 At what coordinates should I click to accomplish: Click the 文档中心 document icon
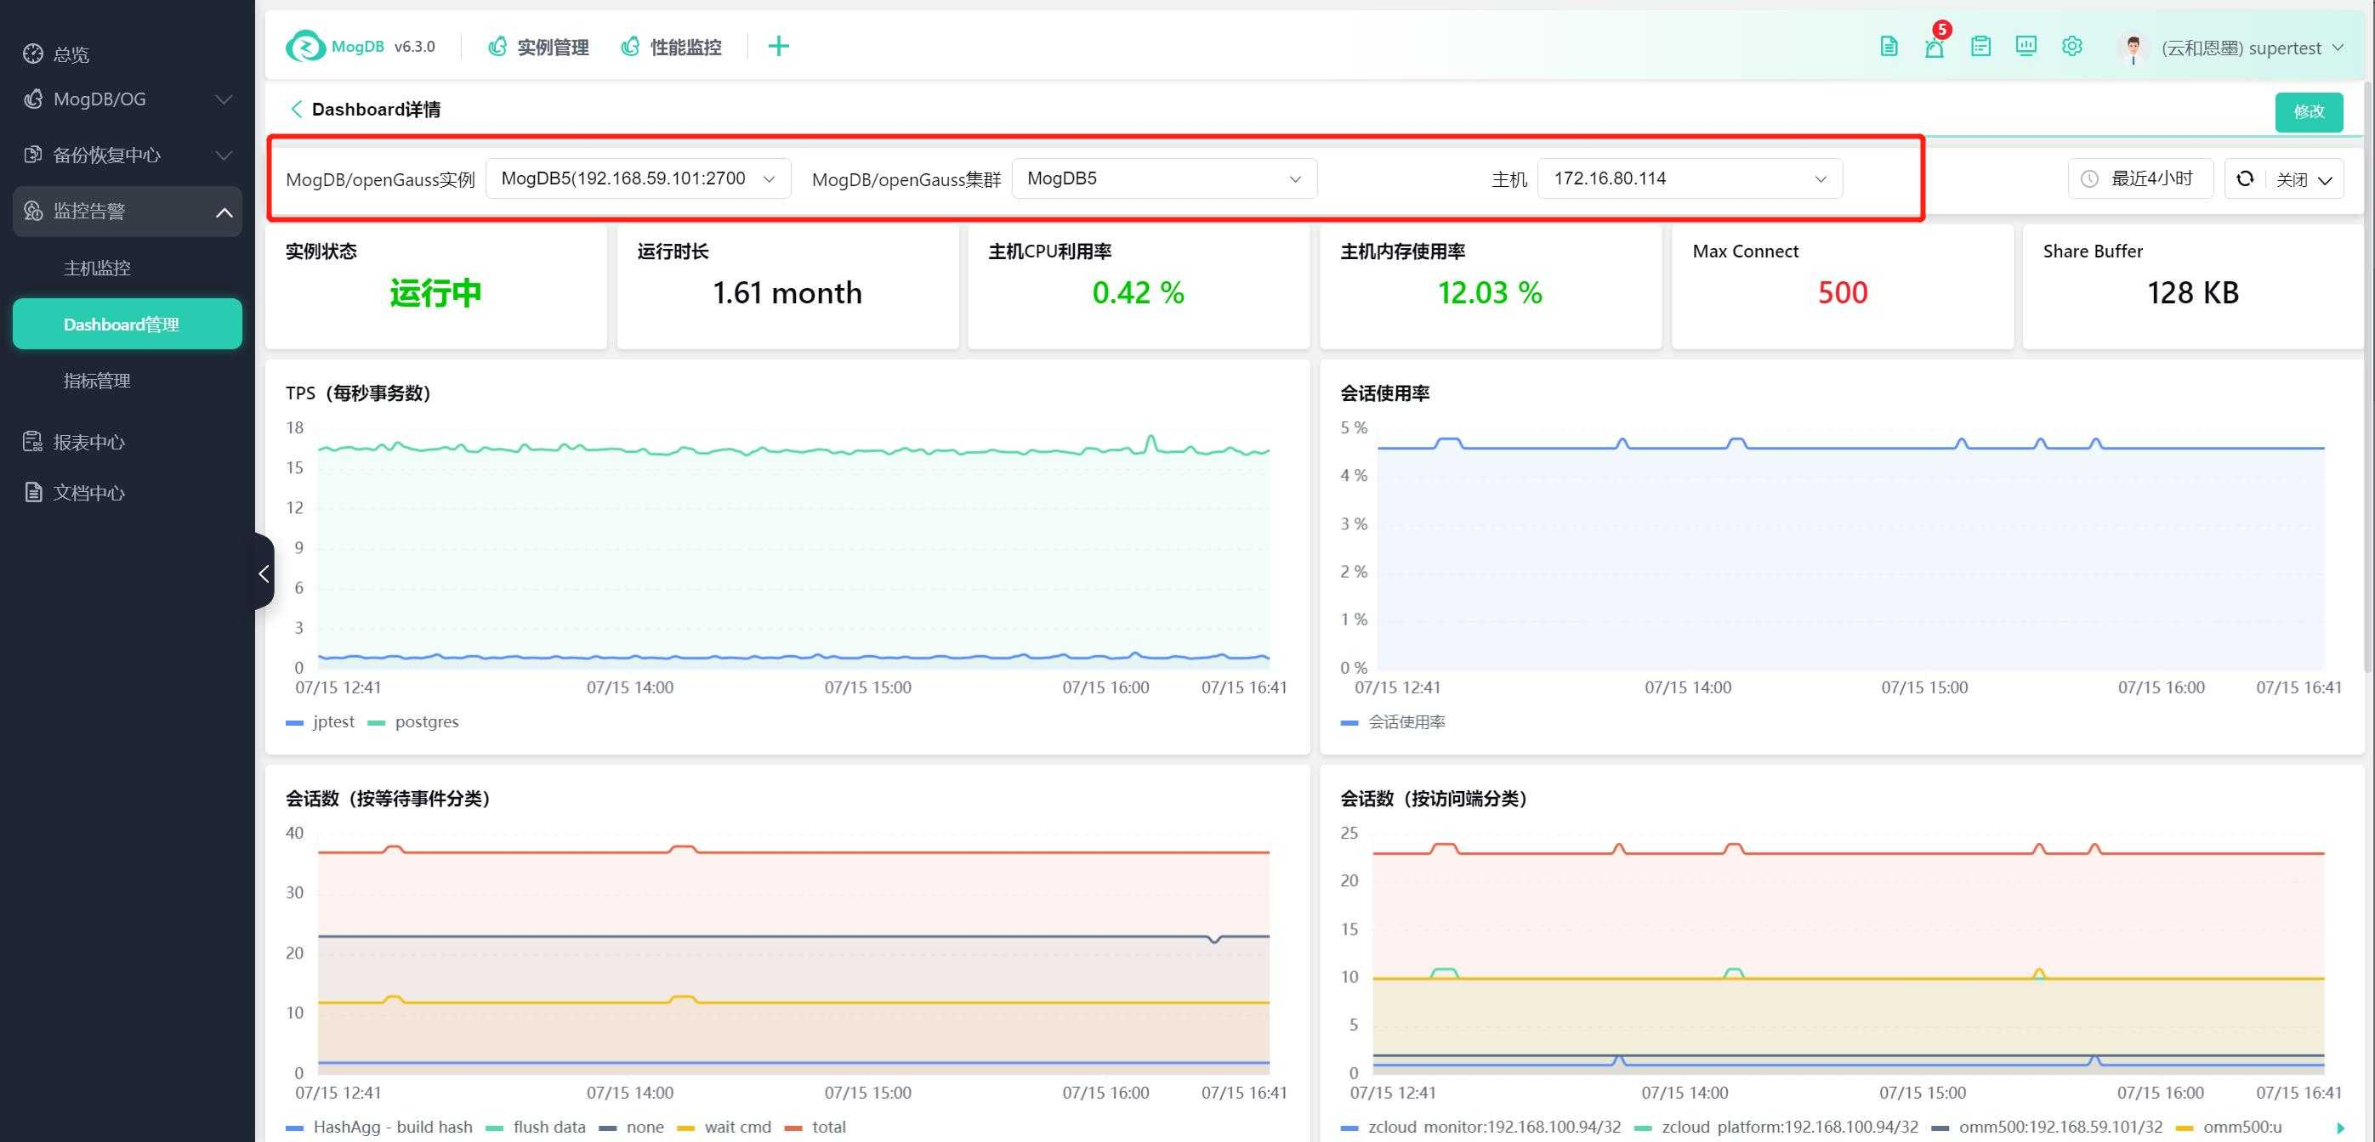click(33, 493)
